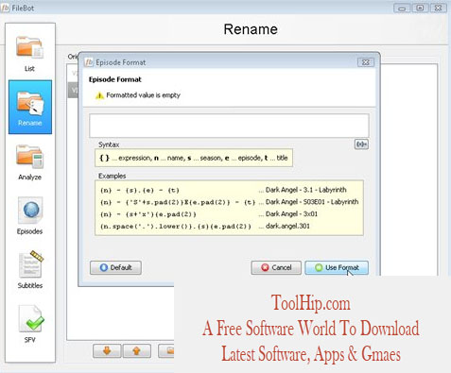Click the move up arrow button
Image resolution: width=451 pixels, height=373 pixels.
(x=137, y=350)
